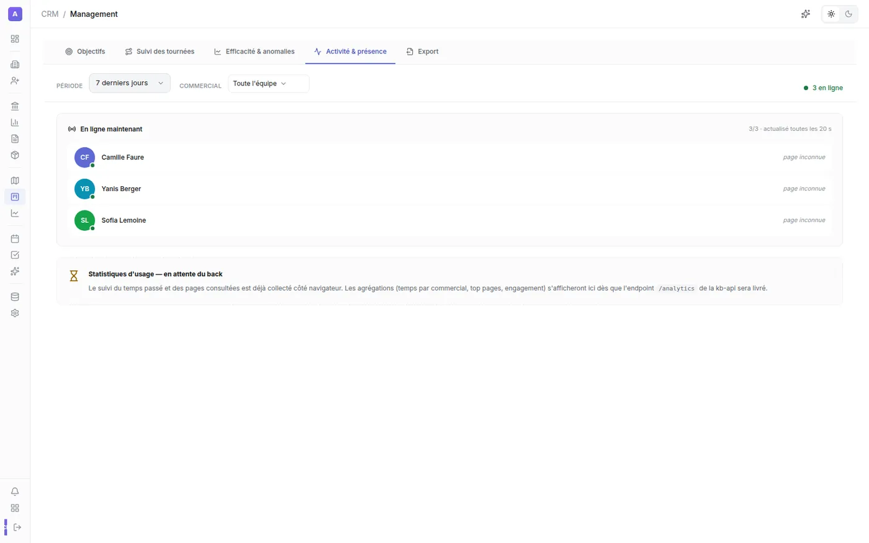869x543 pixels.
Task: Click "page inconnue" in Yanis Berger's row
Action: [804, 189]
